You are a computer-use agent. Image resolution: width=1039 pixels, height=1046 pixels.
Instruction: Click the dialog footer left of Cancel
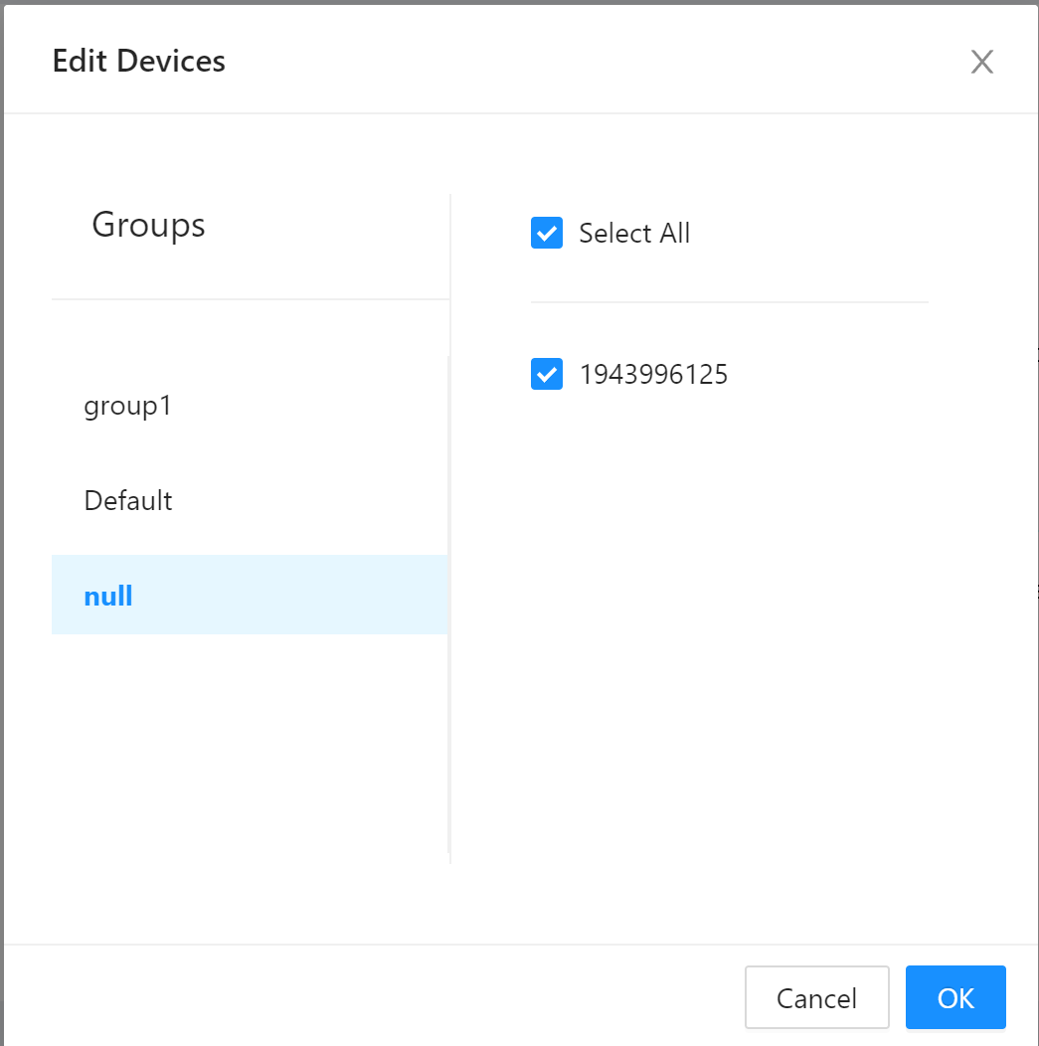(398, 996)
